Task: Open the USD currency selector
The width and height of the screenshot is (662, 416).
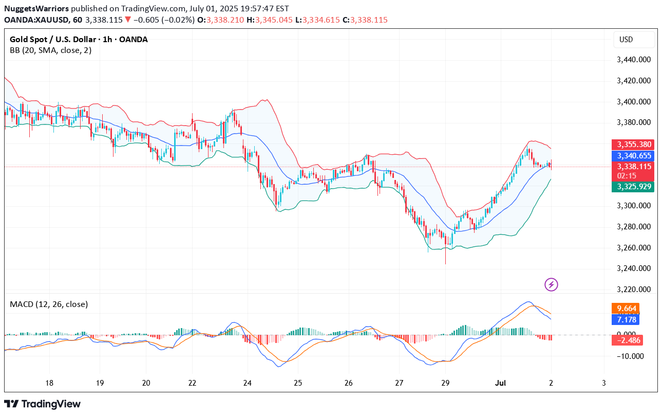Action: point(634,40)
